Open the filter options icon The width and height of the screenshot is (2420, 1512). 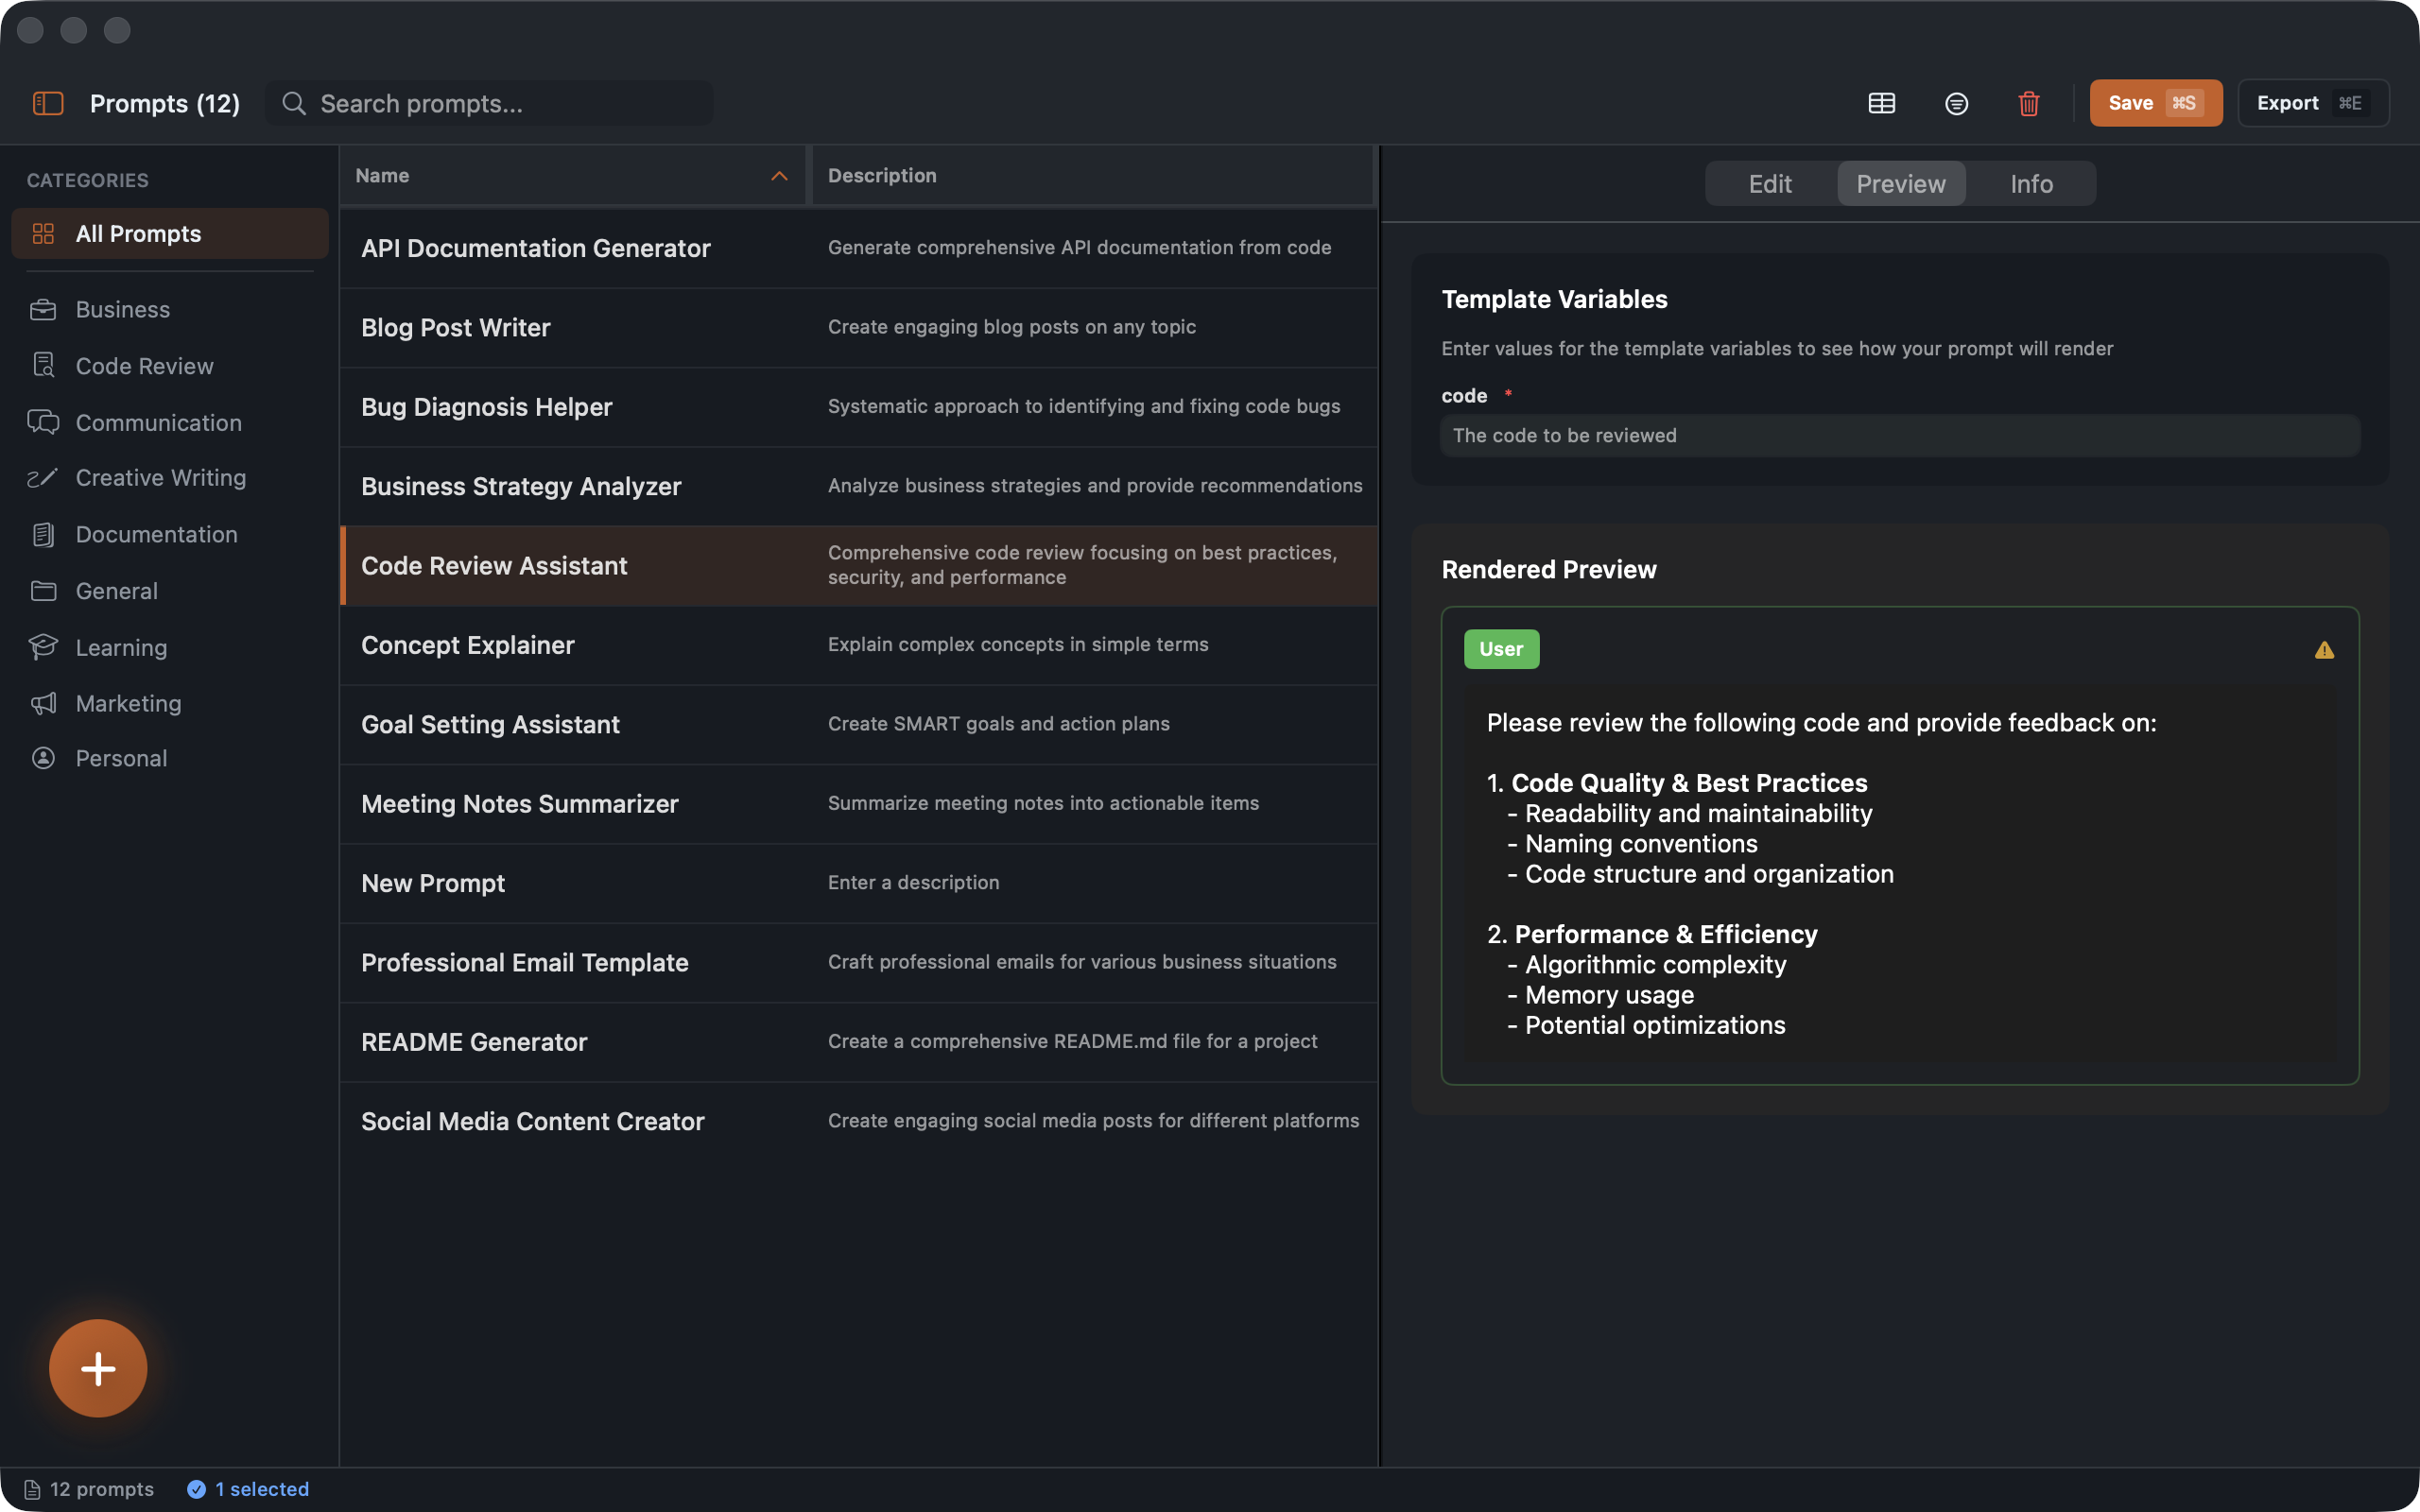click(x=1956, y=103)
